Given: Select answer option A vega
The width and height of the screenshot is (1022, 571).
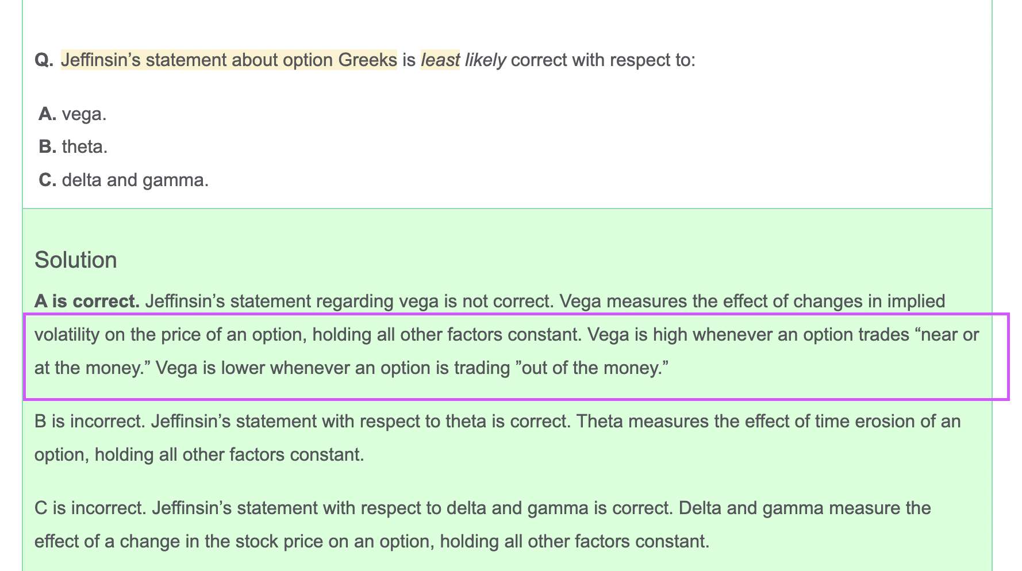Looking at the screenshot, I should (72, 114).
